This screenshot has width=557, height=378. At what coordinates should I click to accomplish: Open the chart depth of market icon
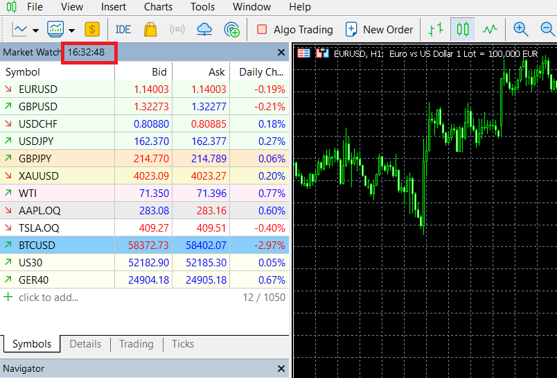click(x=322, y=53)
